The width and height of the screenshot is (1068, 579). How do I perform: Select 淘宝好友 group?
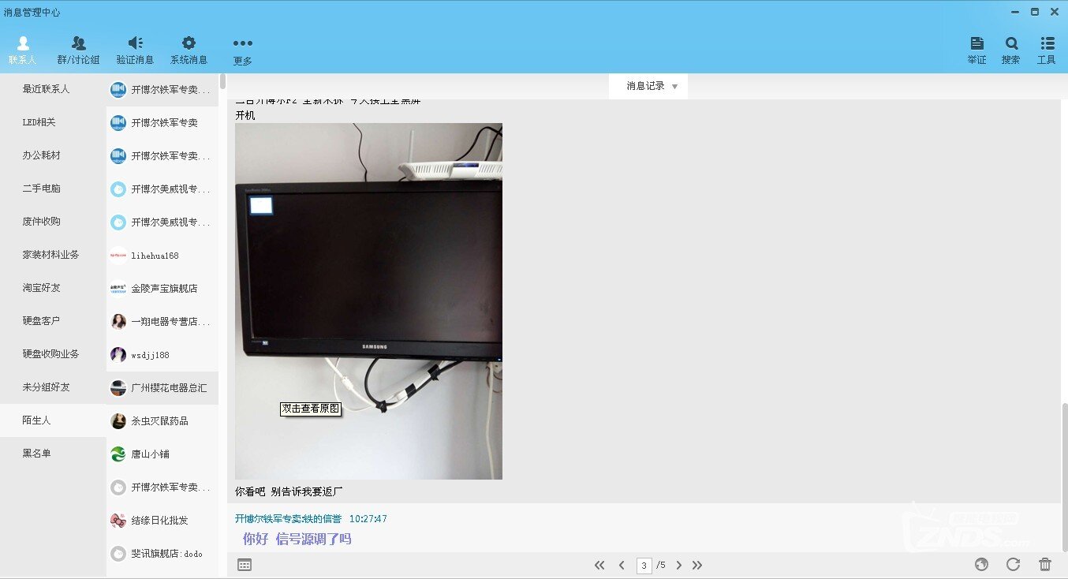(x=53, y=288)
